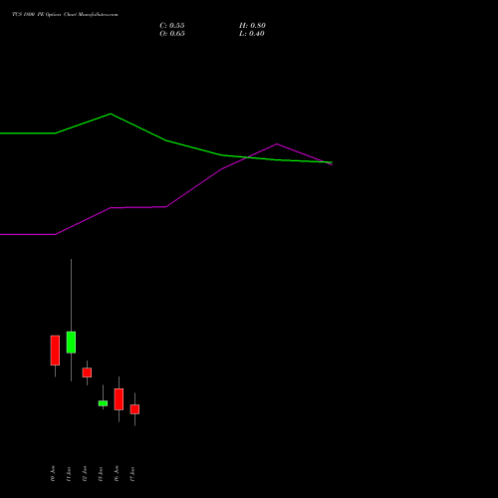The height and width of the screenshot is (498, 498).
Task: Click the red candlestick for 16 Jun
Action: click(x=119, y=399)
